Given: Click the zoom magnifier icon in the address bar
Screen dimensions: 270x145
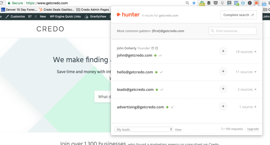Looking at the screenshot, I should point(187,3).
